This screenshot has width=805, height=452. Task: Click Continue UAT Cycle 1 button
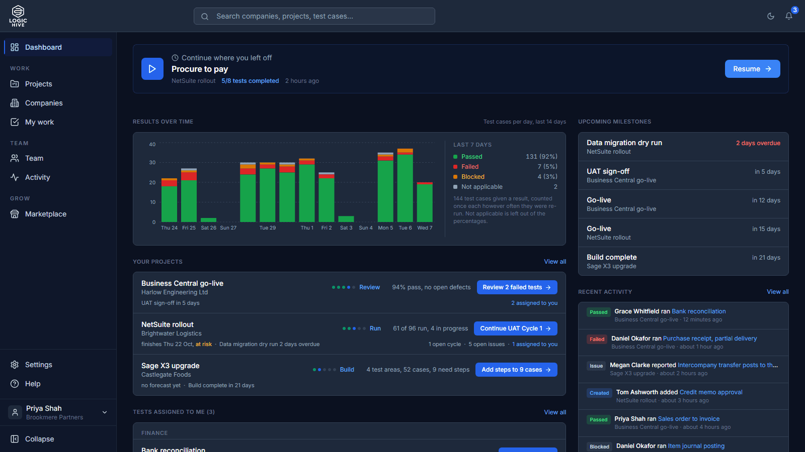tap(515, 328)
